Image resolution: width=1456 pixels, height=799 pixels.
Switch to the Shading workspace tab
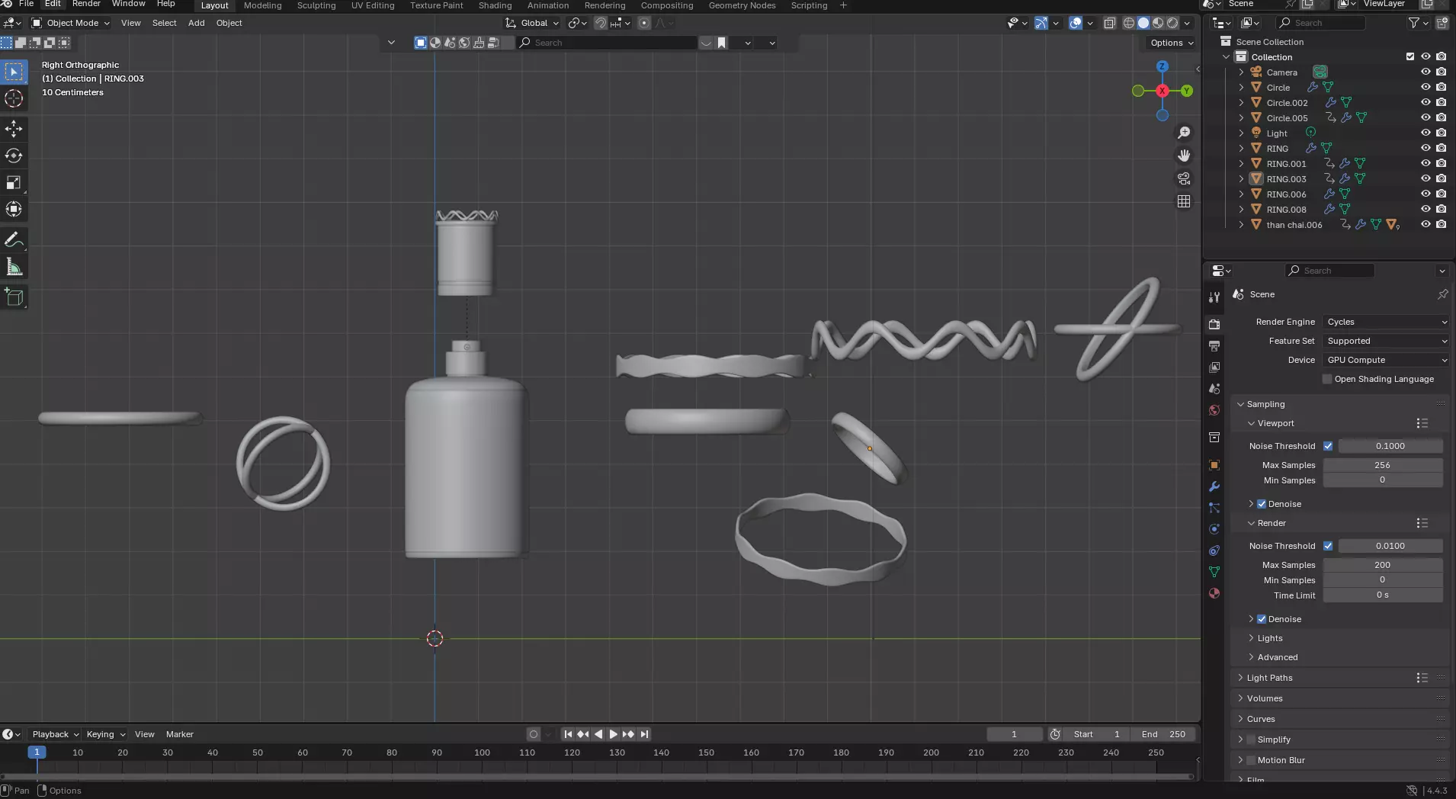[x=495, y=5]
